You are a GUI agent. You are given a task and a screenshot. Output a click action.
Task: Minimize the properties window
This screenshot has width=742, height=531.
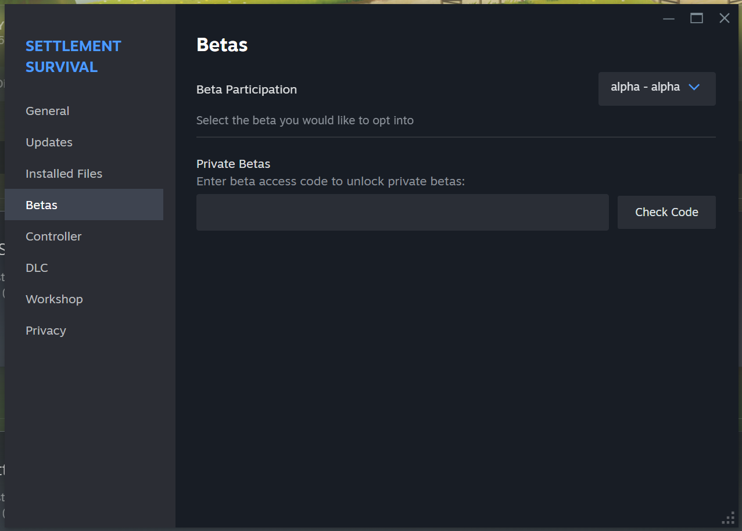(669, 19)
